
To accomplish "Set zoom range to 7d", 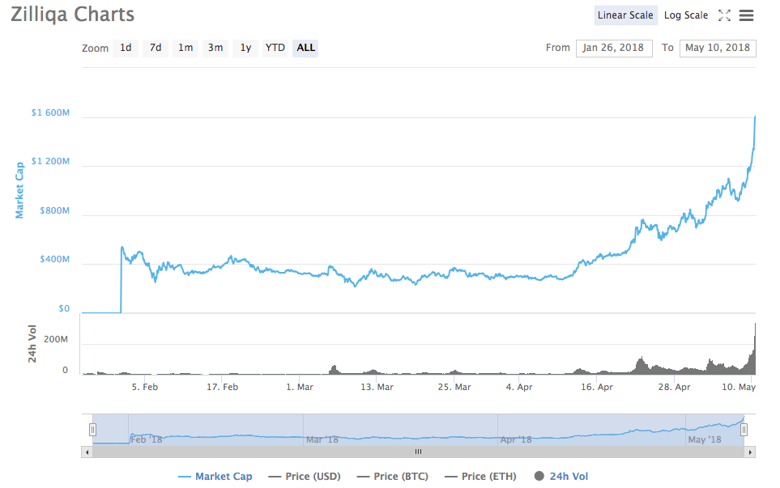I will pos(156,48).
